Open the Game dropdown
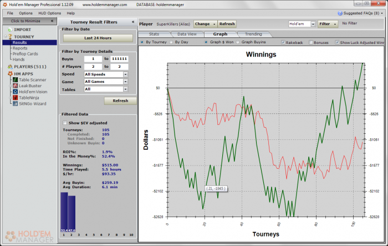 pyautogui.click(x=125, y=82)
